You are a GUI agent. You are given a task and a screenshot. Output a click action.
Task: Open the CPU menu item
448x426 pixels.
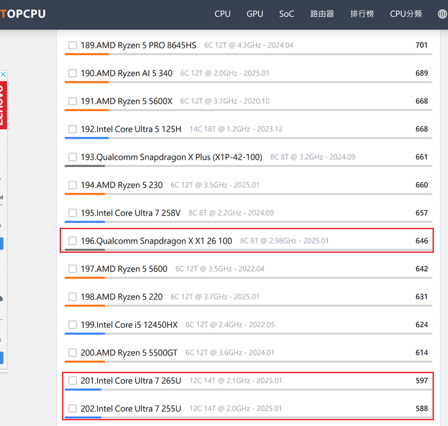(222, 14)
